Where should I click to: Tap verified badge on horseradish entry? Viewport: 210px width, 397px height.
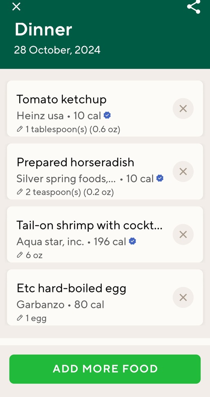tap(160, 178)
